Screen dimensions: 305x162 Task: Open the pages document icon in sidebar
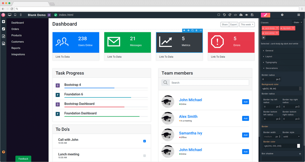3,36
